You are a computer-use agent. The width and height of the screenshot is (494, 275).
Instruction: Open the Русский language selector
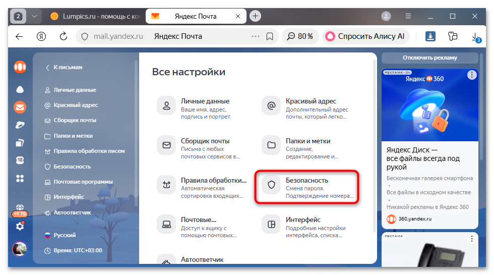60,235
